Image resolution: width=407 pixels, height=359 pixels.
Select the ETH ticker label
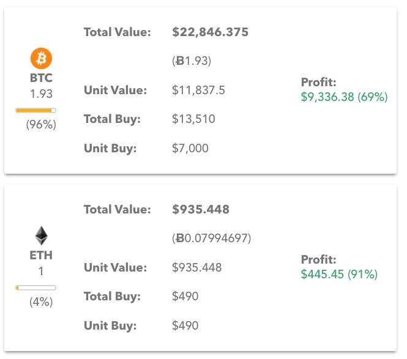tap(41, 256)
